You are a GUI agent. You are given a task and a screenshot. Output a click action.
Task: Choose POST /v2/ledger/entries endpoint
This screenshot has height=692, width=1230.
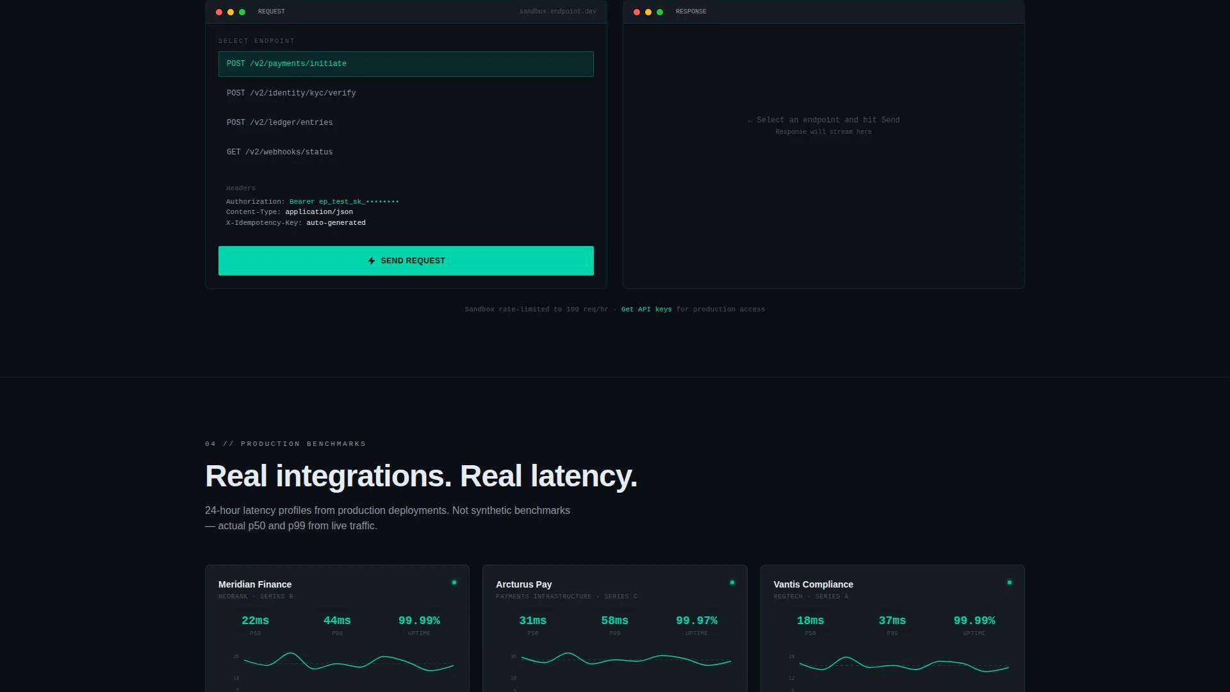point(406,123)
